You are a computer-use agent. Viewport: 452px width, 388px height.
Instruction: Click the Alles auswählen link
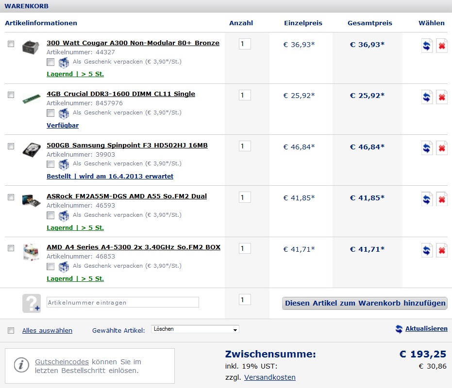click(x=47, y=330)
